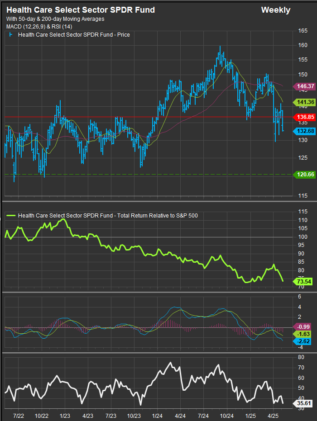The width and height of the screenshot is (317, 421).
Task: Click the -2.62 MACD line tag
Action: (x=302, y=341)
